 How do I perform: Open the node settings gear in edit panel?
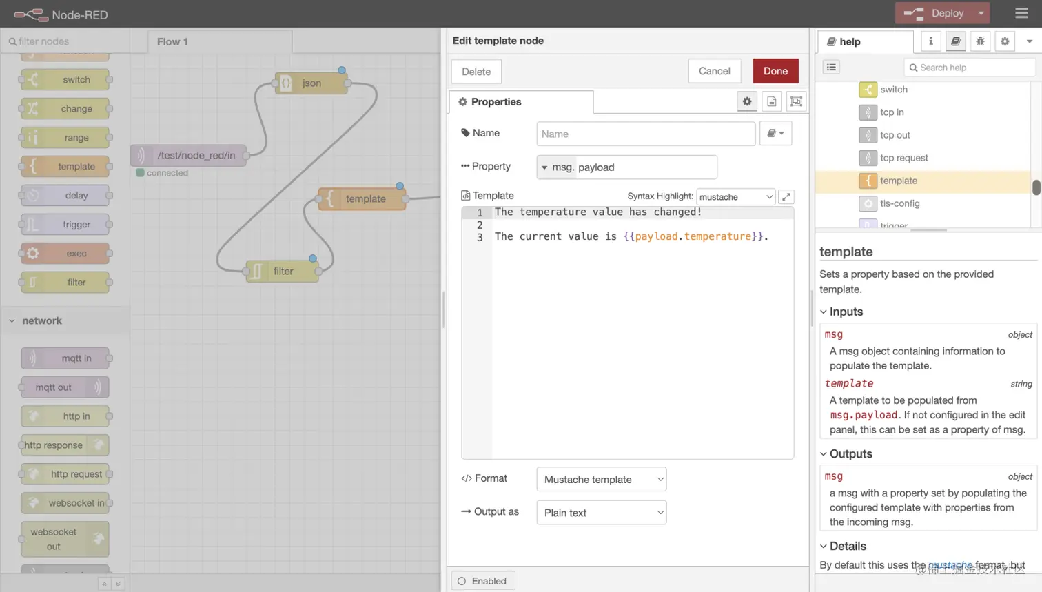(747, 101)
